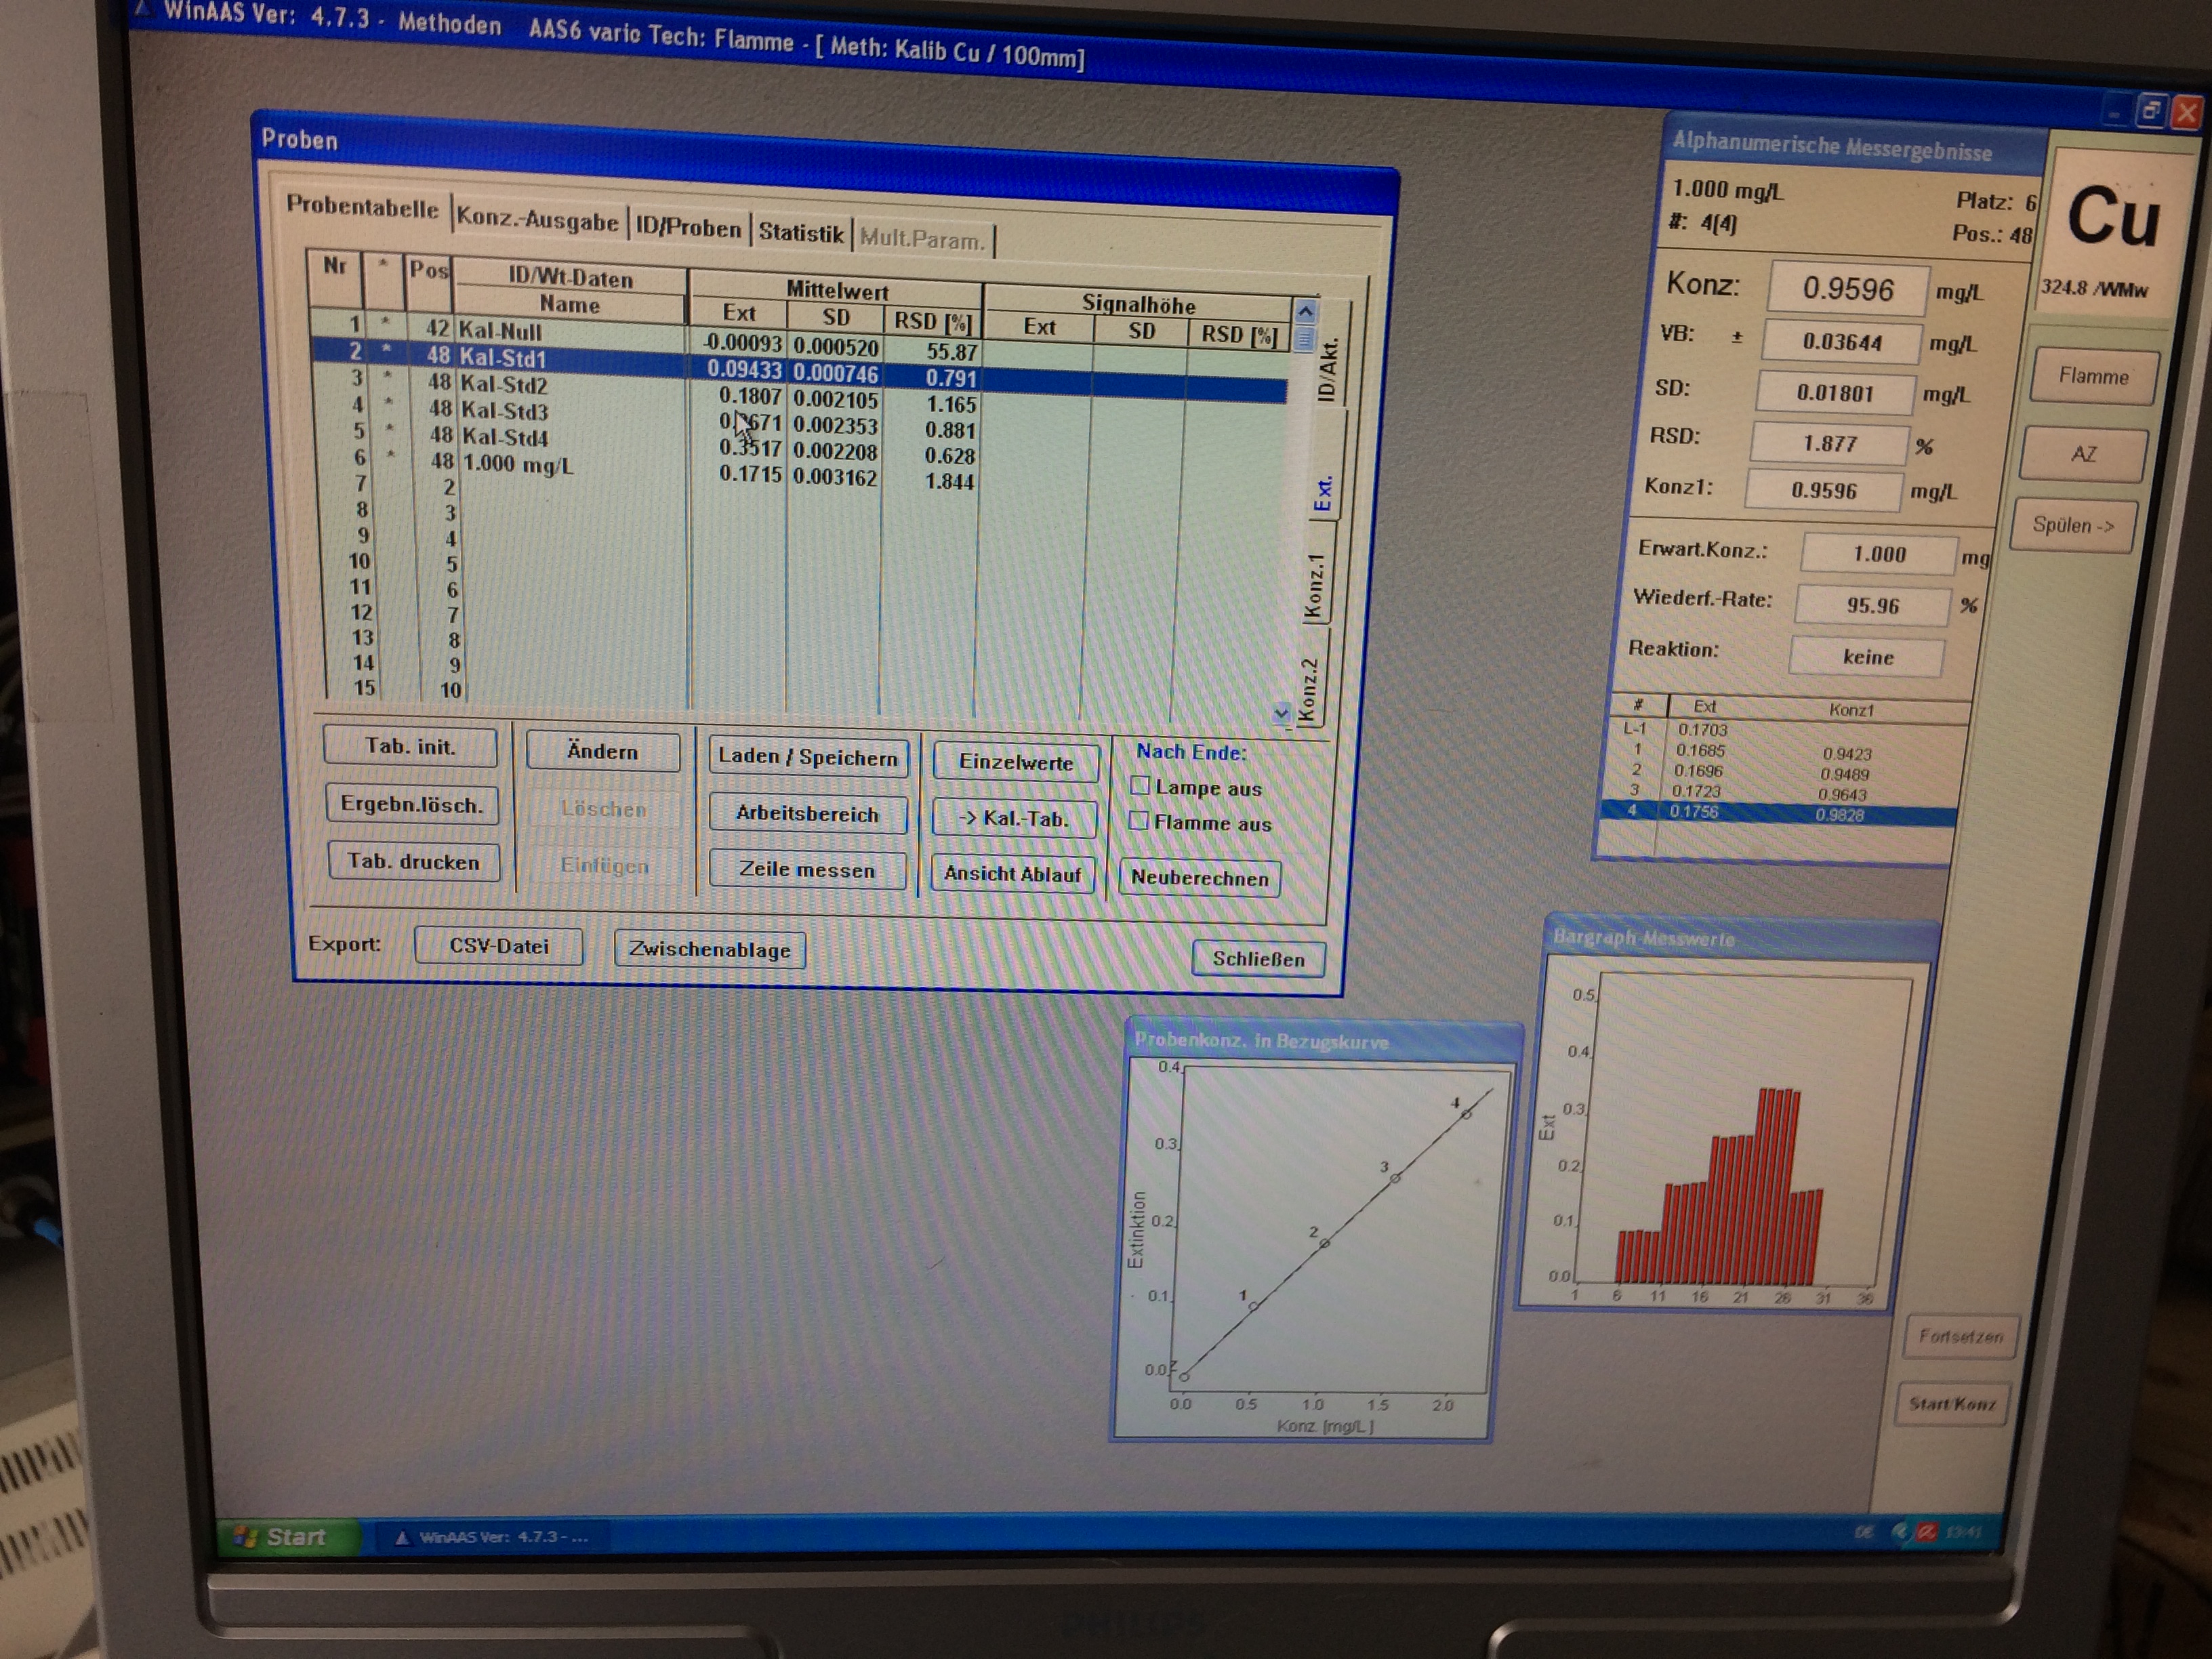Select measurement row 3 with Ext 0.1723

pos(1780,792)
